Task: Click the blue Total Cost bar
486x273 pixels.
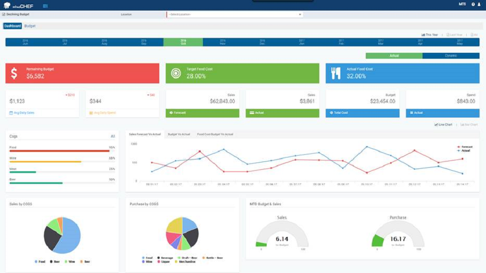Action: [363, 113]
